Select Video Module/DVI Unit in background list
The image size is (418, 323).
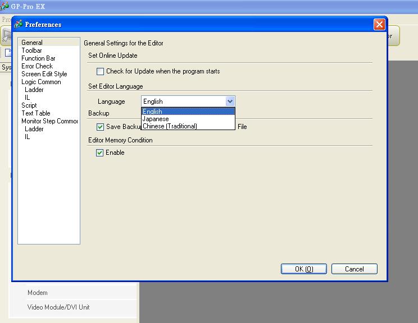pyautogui.click(x=58, y=307)
